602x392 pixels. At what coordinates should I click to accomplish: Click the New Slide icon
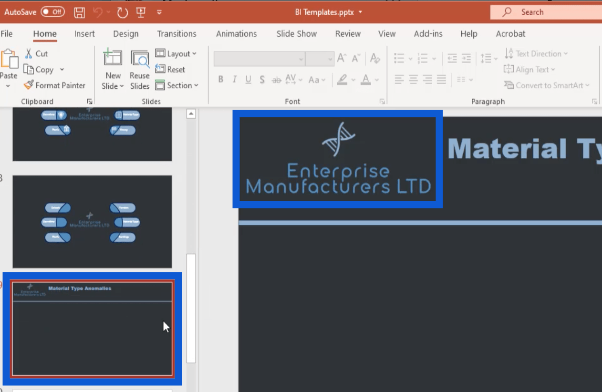(x=113, y=58)
